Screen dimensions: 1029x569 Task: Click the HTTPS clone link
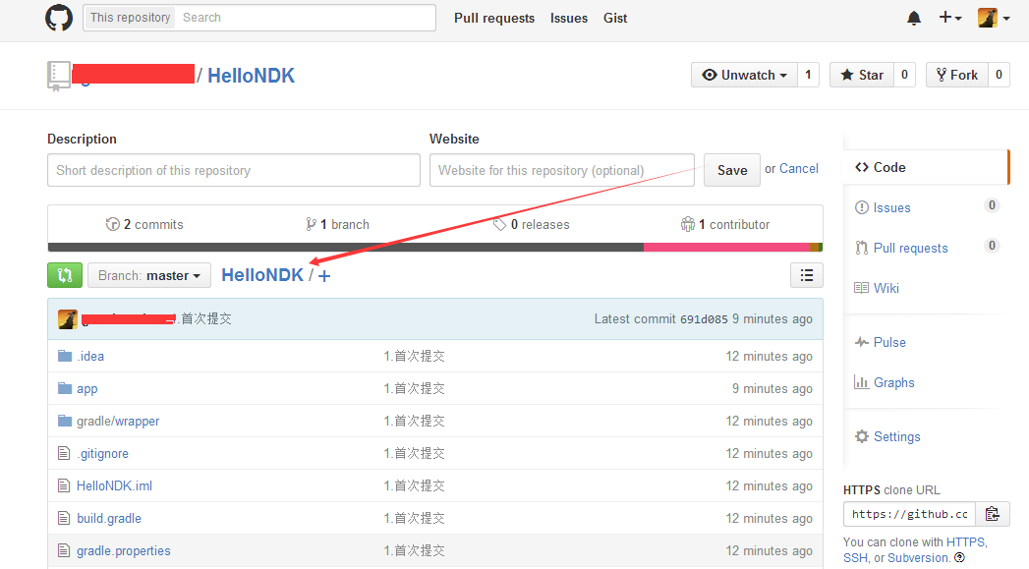pyautogui.click(x=965, y=542)
